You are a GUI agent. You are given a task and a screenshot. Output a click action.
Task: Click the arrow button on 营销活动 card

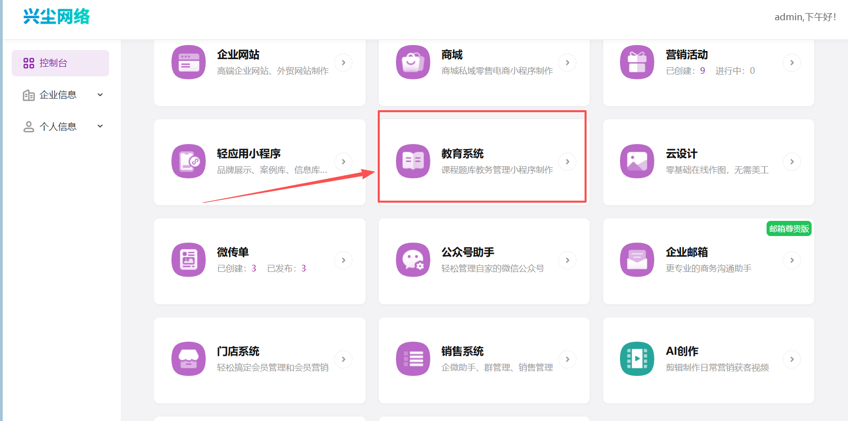pos(792,63)
